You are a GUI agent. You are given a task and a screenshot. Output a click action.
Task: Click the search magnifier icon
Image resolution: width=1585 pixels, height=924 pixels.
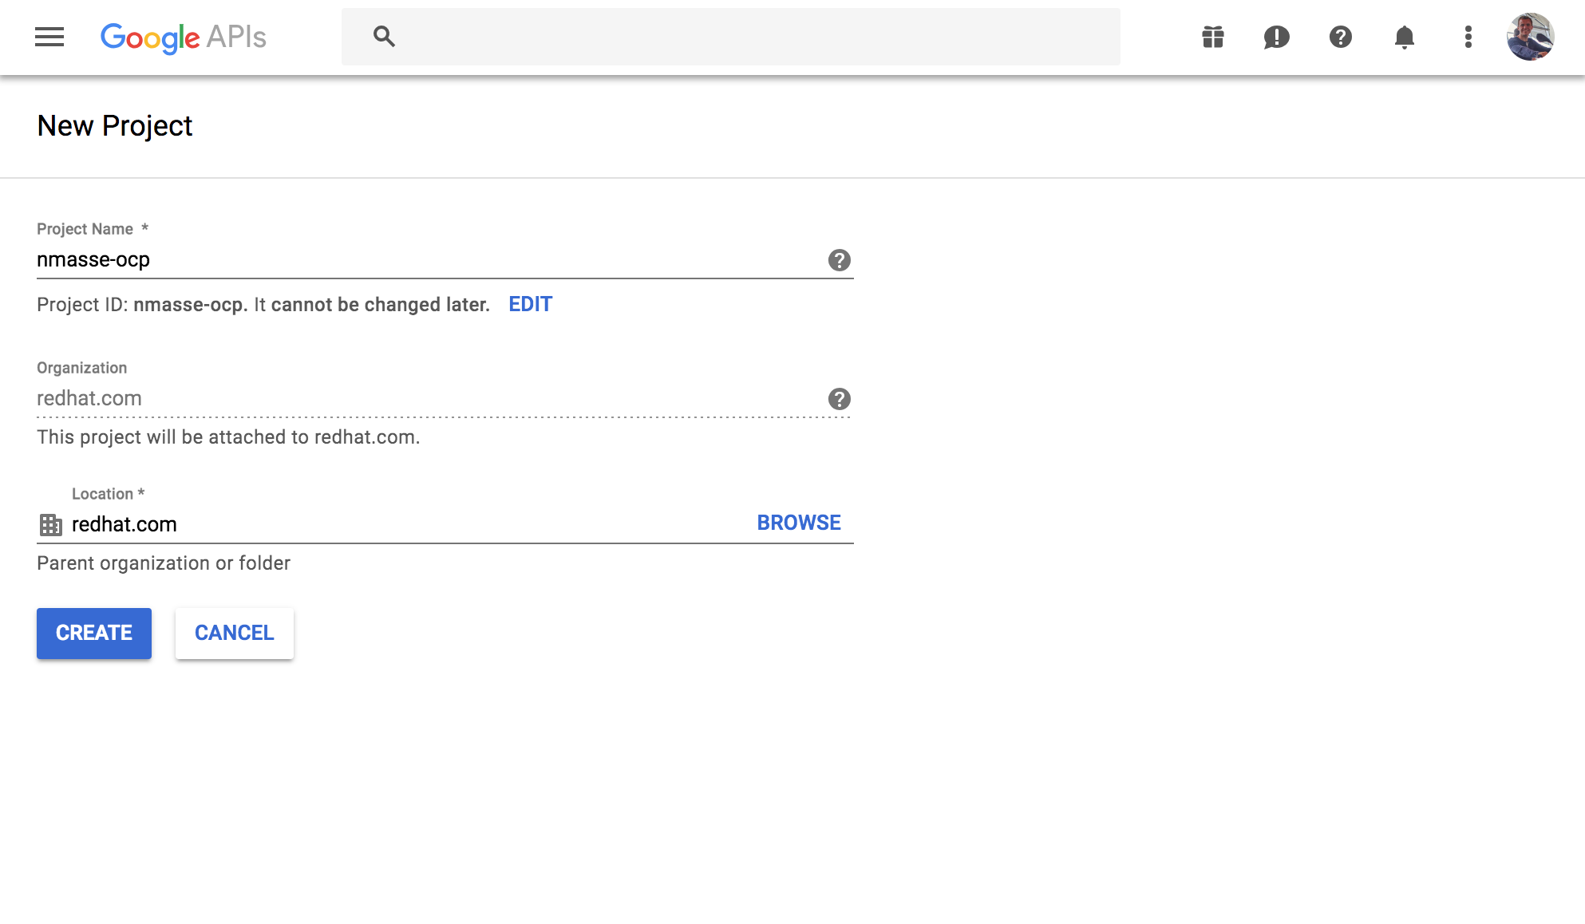click(x=384, y=37)
